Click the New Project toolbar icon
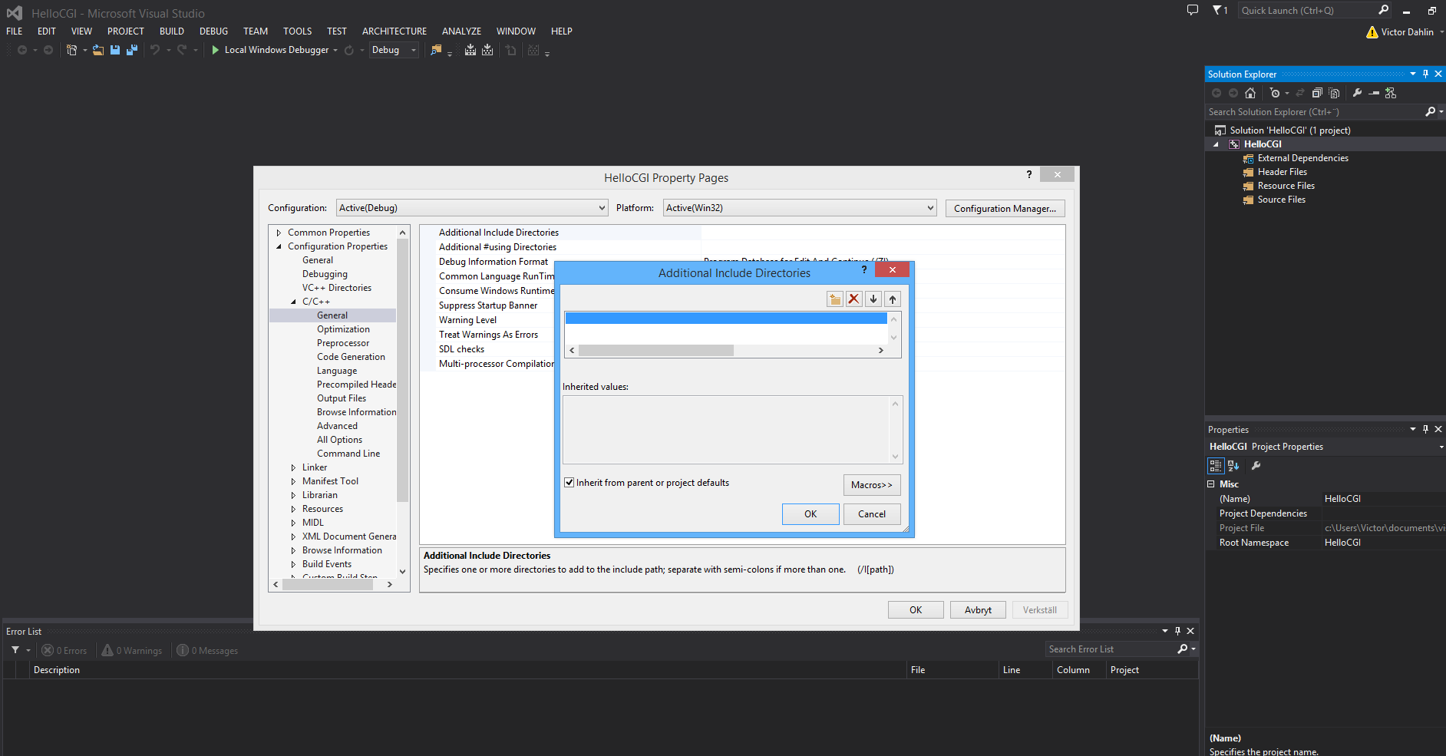 [71, 50]
